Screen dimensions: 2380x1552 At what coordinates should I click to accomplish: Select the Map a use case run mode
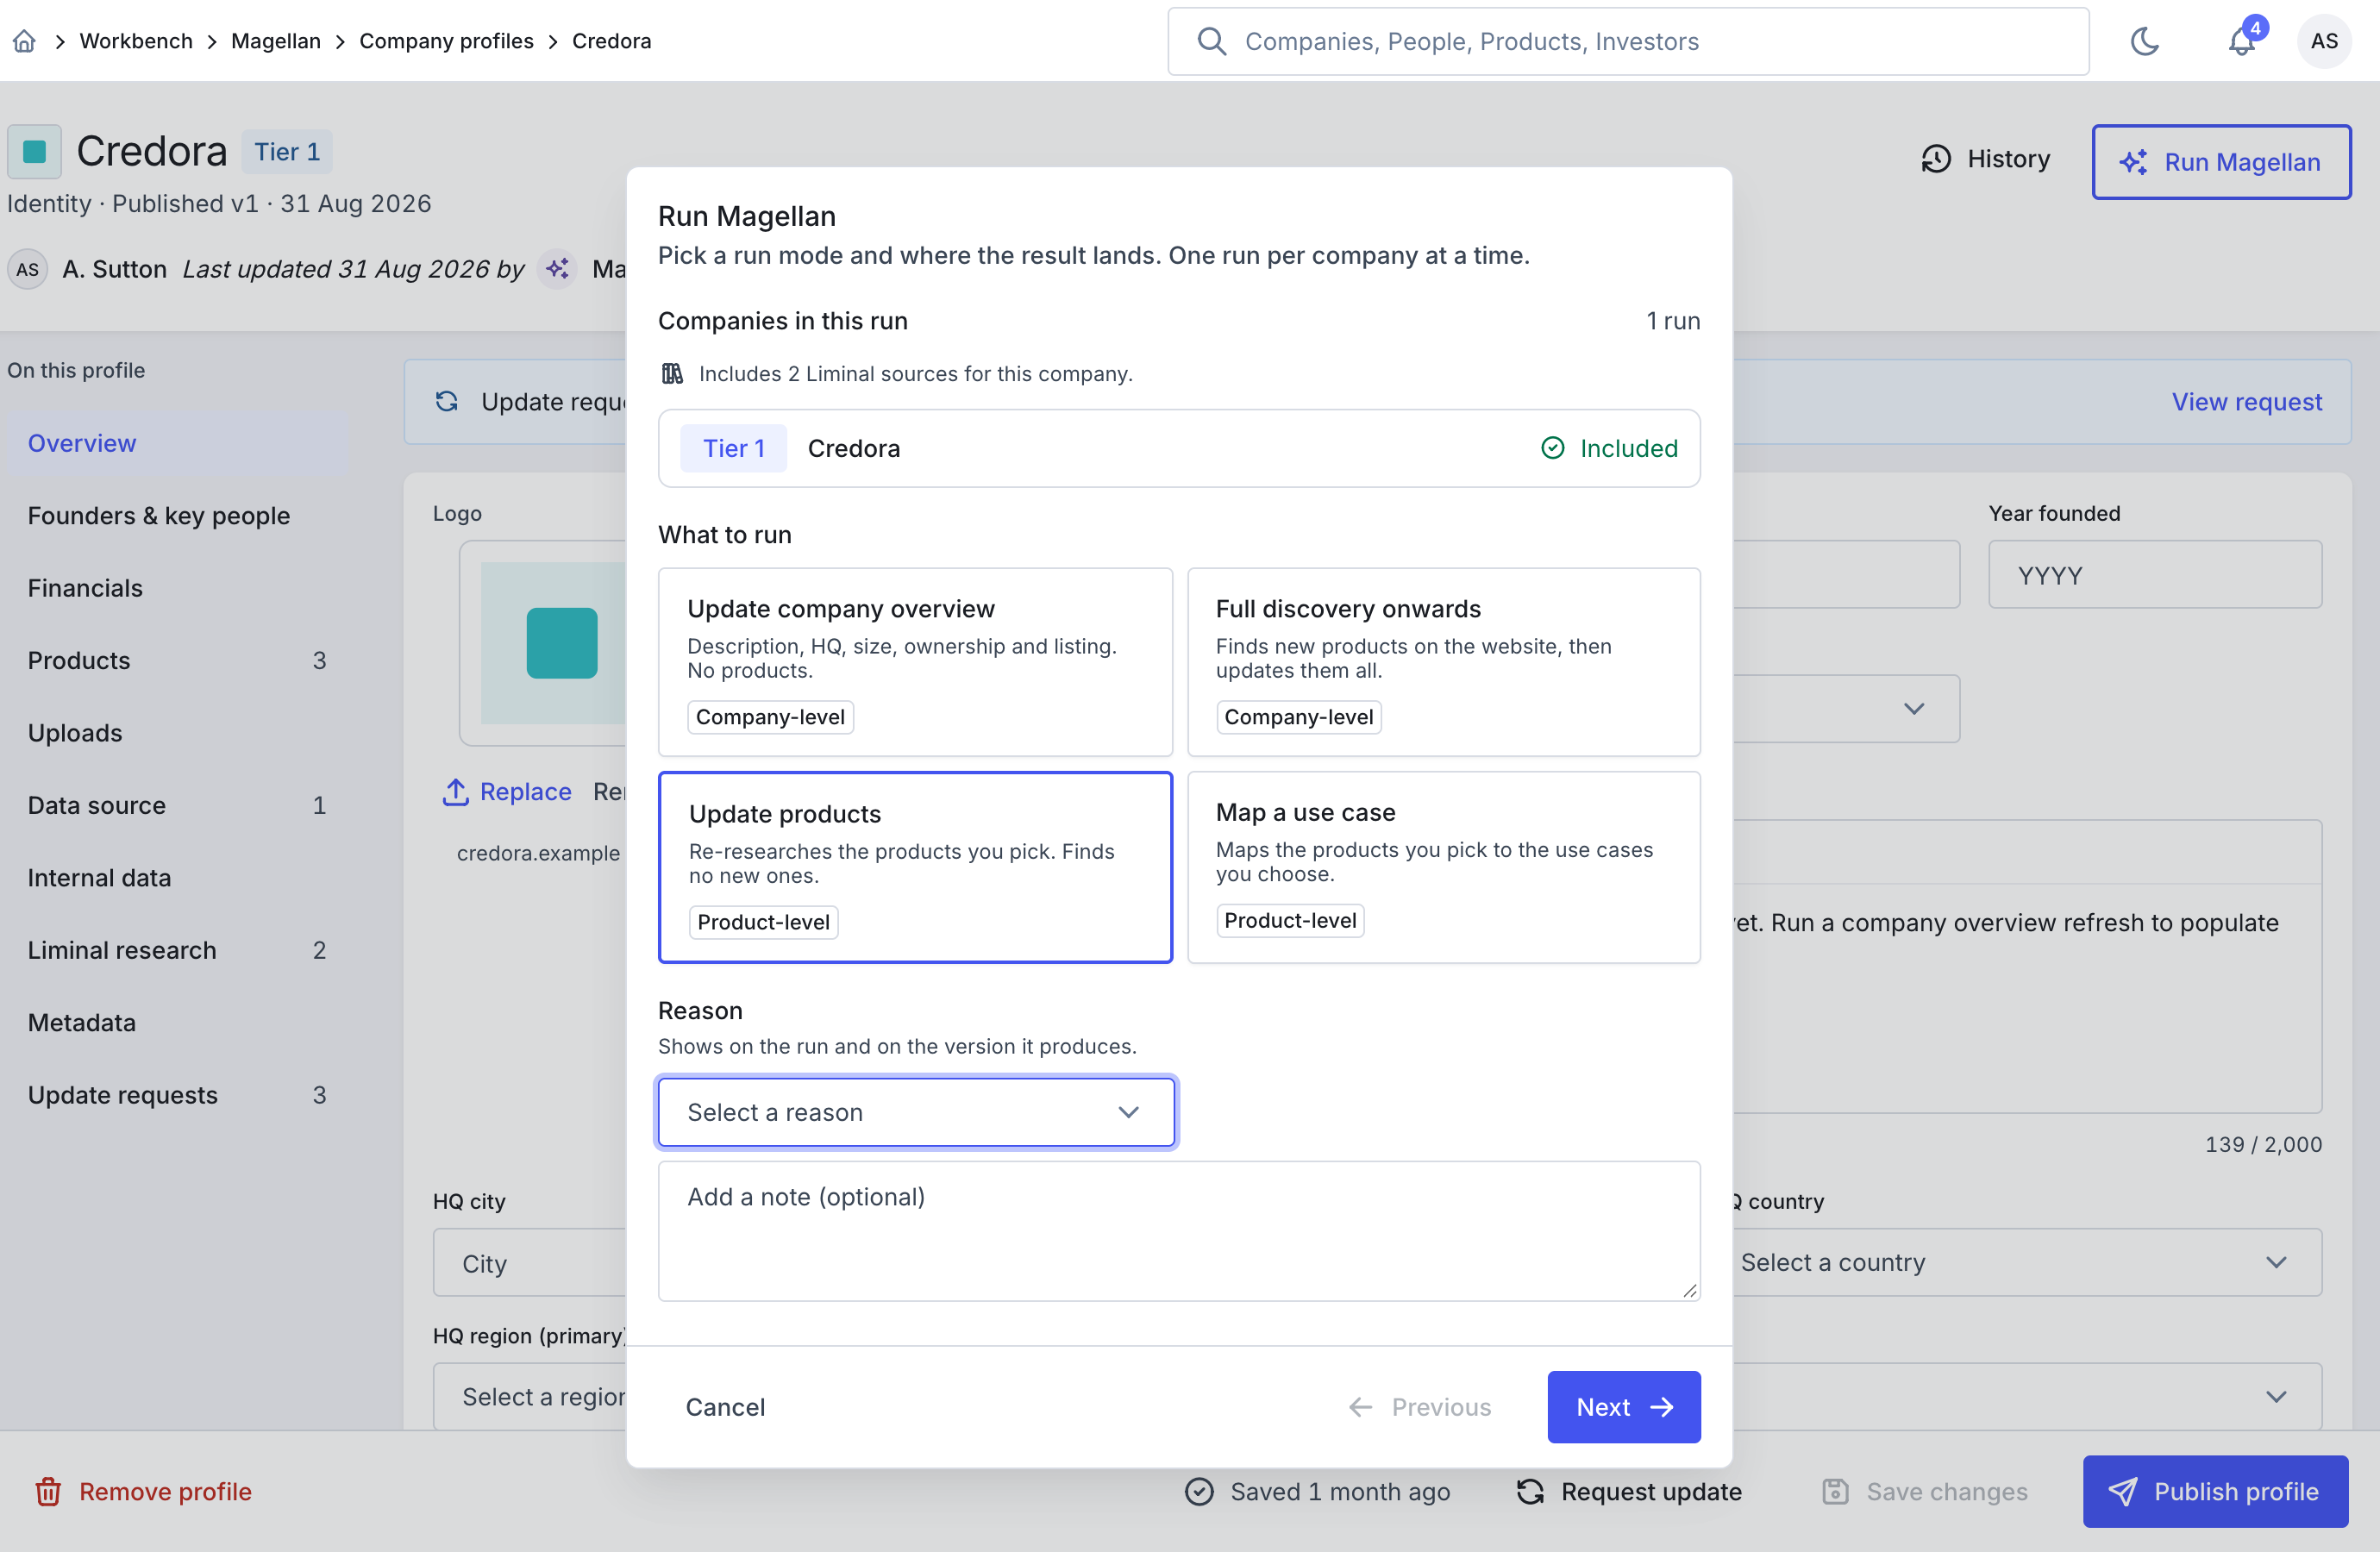point(1443,866)
